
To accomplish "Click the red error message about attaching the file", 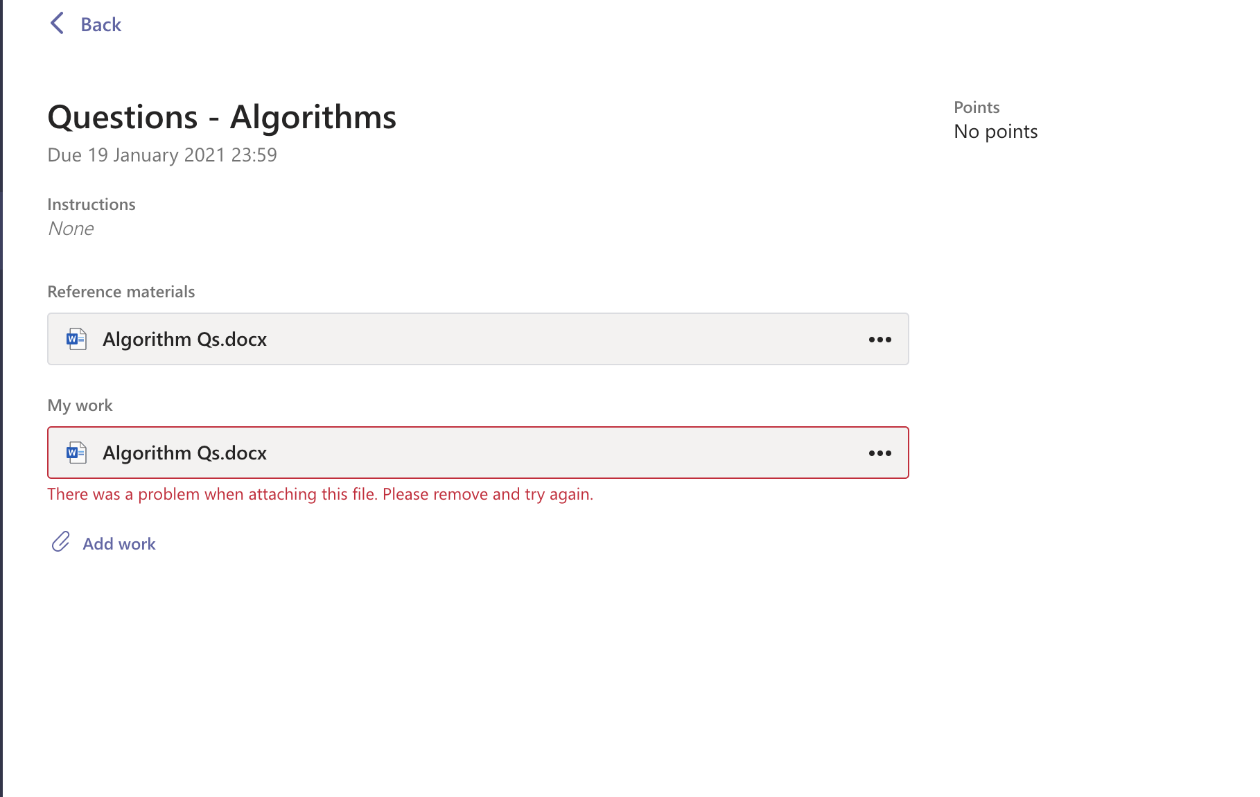I will coord(320,493).
